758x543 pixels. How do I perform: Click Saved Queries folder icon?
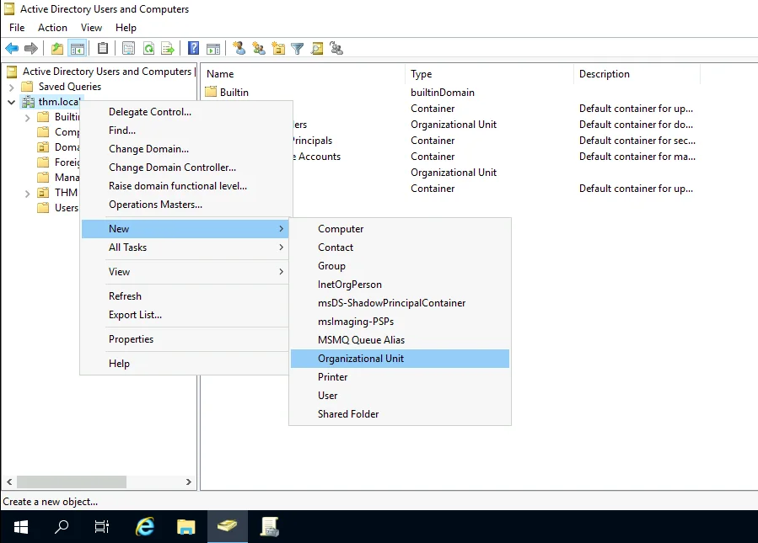tap(28, 87)
